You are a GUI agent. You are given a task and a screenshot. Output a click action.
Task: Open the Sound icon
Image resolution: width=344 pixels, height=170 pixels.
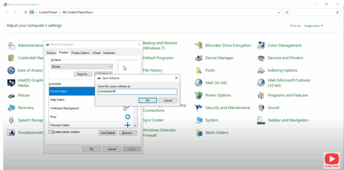(x=261, y=108)
